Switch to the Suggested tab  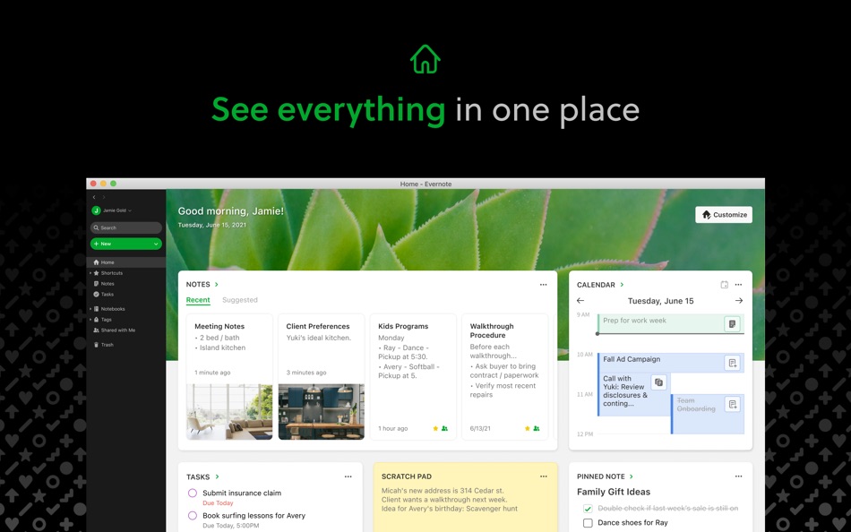coord(240,300)
